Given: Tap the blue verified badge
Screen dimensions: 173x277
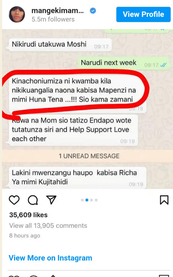Looking at the screenshot, I should (x=93, y=11).
